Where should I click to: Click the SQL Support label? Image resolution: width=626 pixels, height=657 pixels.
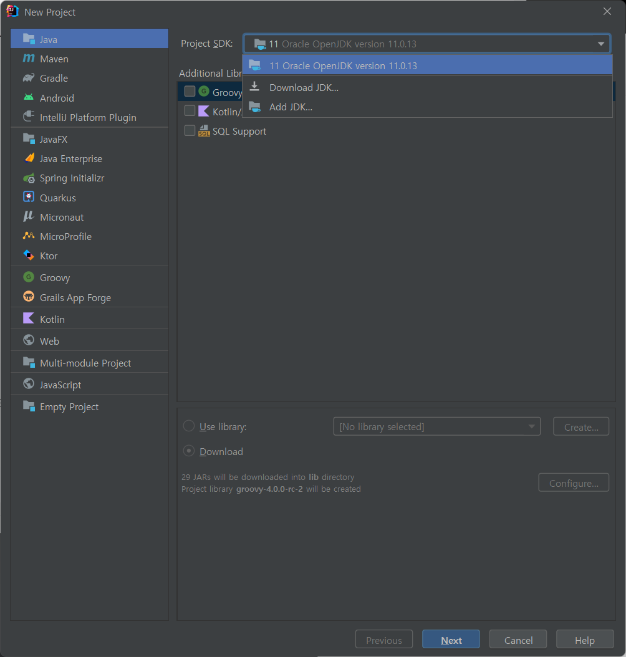[x=239, y=131]
